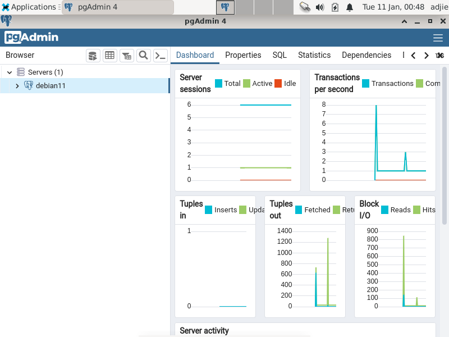This screenshot has width=449, height=337.
Task: Open the pgAdmin hamburger menu
Action: pyautogui.click(x=438, y=38)
